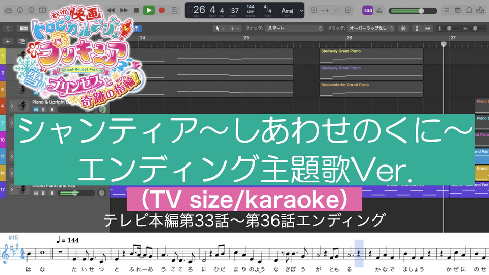489x275 pixels.
Task: Open Quick Help question mark icon
Action: (x=31, y=10)
